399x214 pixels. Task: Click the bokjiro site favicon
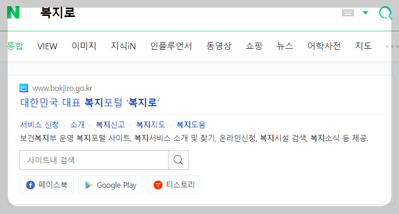click(x=24, y=88)
